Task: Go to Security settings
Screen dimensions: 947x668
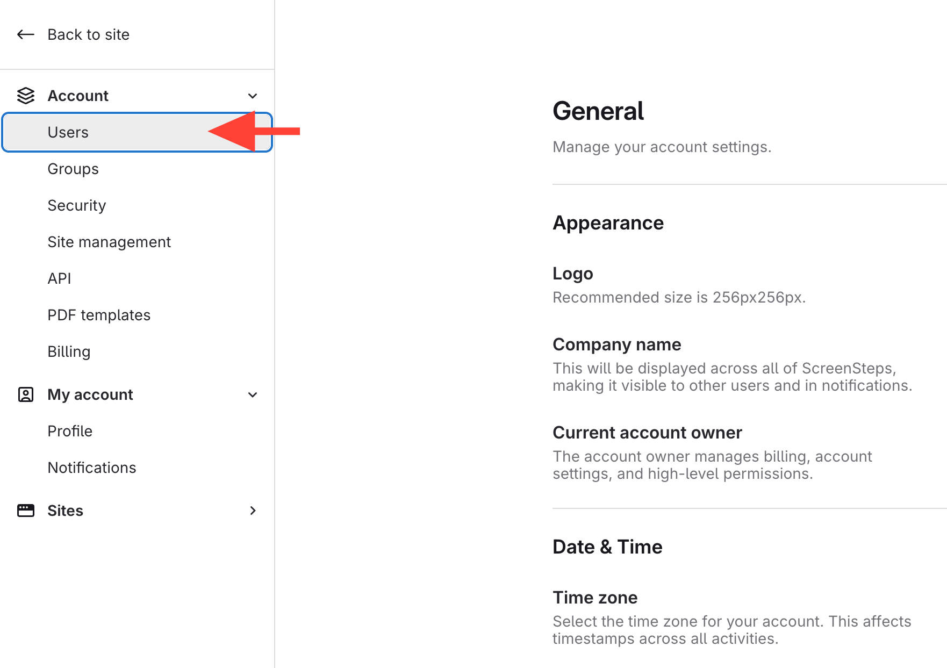Action: pos(77,205)
